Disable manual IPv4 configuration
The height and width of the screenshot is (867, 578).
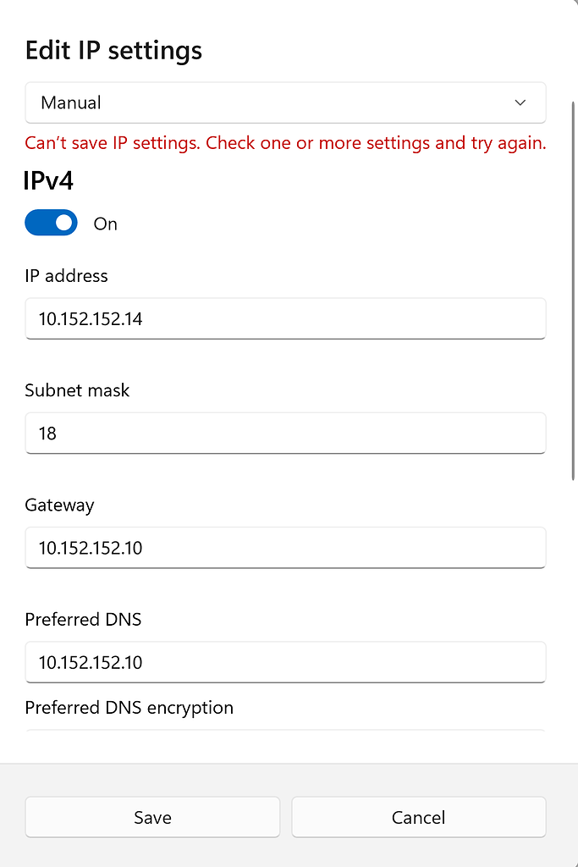(x=51, y=223)
